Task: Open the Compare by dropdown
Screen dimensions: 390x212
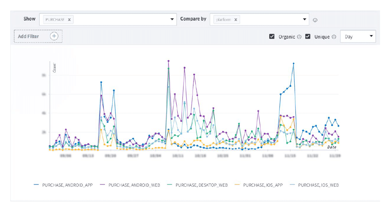Action: tap(304, 19)
